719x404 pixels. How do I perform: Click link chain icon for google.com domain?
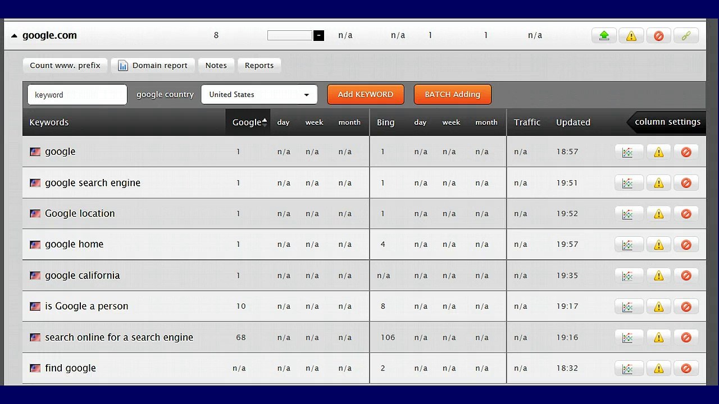(686, 35)
